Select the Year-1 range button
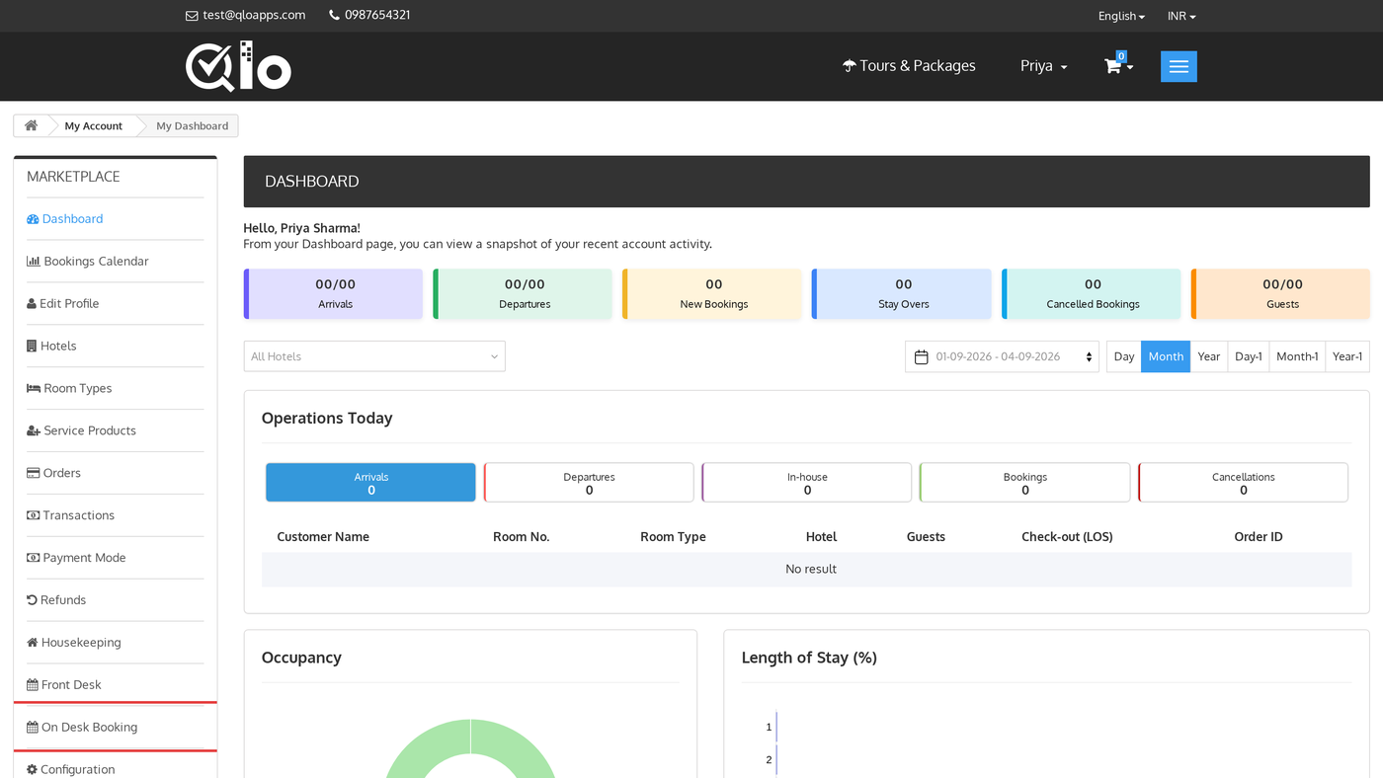 coord(1347,356)
